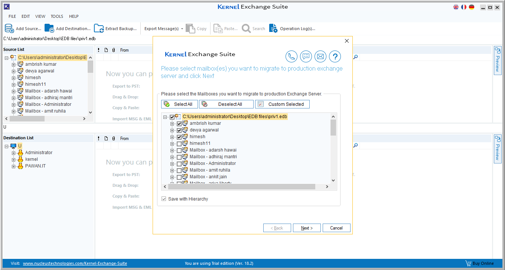Open the nucleustechnologies.com Kernel-Exchange-Suite link
Screen dimensions: 505x270
(75, 263)
